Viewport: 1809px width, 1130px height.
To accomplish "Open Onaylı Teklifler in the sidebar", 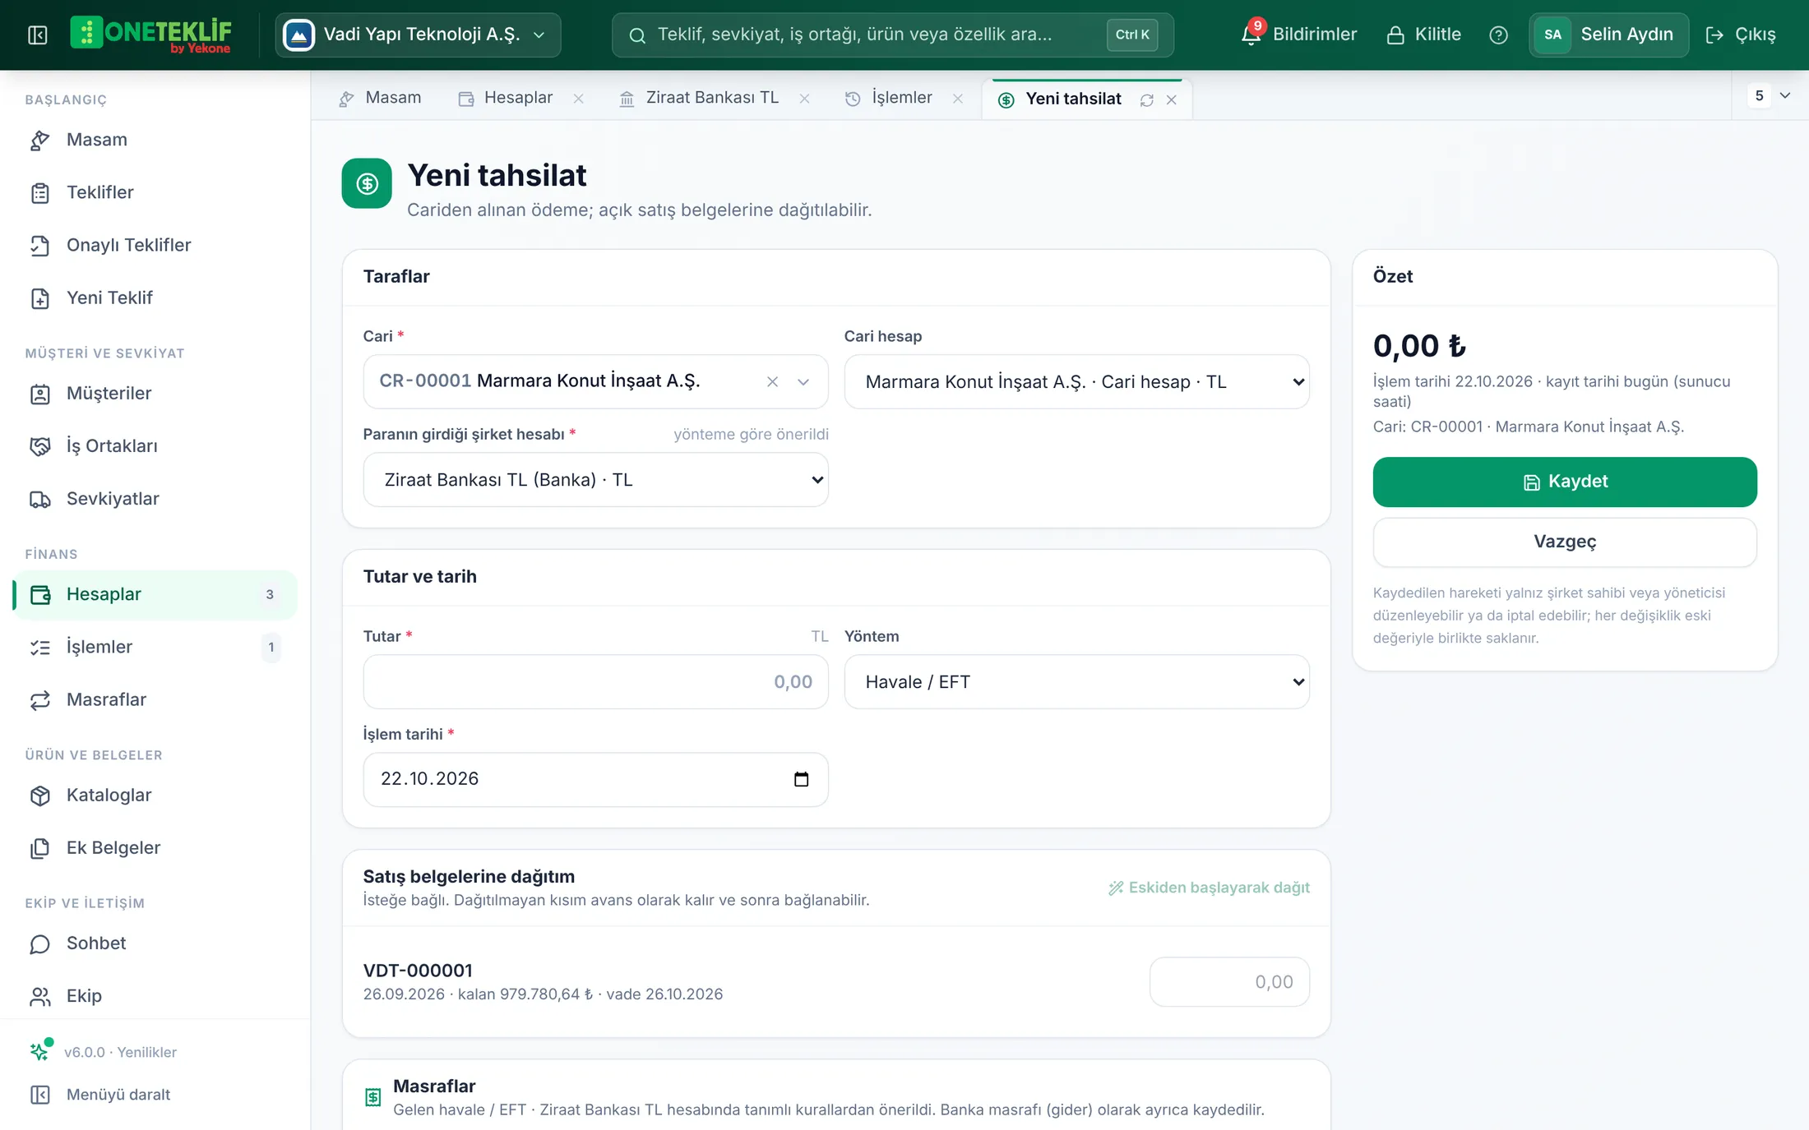I will (x=155, y=245).
